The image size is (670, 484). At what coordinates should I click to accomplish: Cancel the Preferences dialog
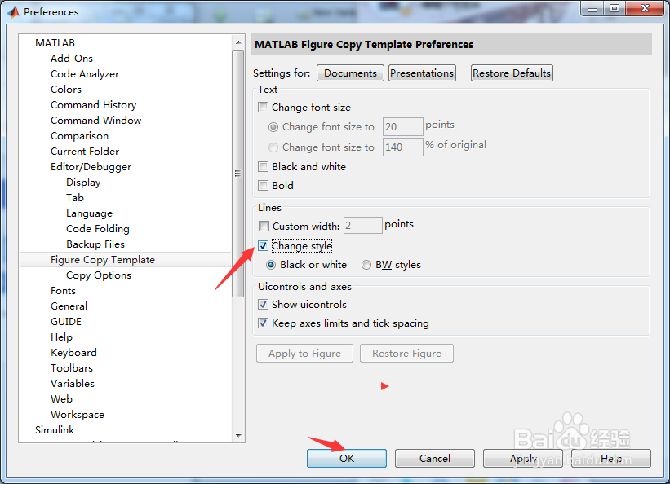(434, 459)
